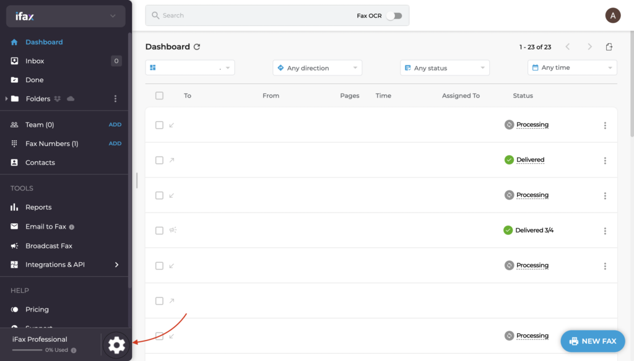Check the checkbox of the row without status

coord(159,301)
